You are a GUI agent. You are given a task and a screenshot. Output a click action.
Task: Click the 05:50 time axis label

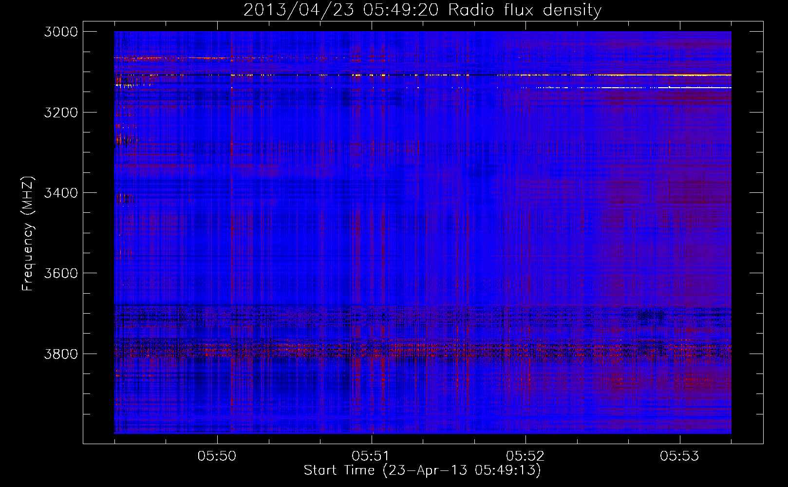pyautogui.click(x=217, y=456)
